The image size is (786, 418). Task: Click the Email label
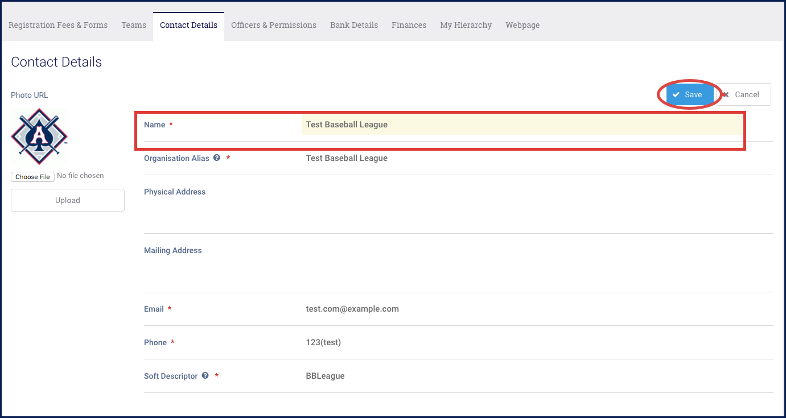(x=154, y=309)
